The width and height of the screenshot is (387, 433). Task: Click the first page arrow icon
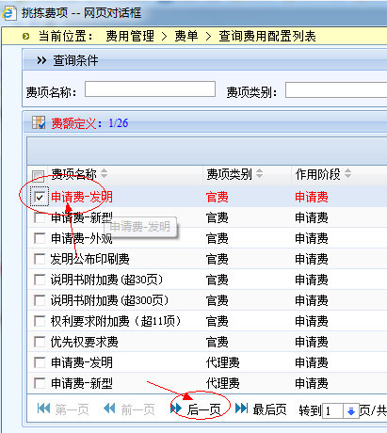click(x=43, y=409)
